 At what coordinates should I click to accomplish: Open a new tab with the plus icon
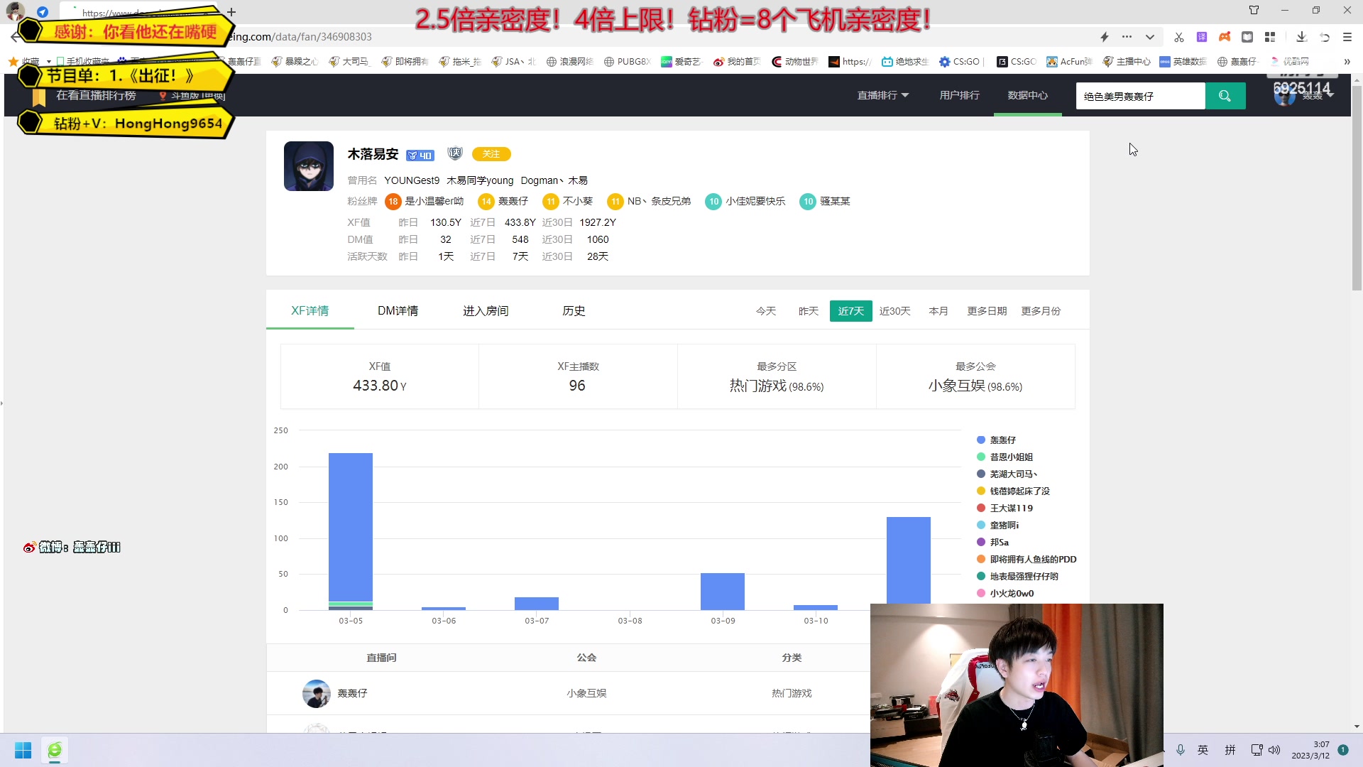(231, 12)
